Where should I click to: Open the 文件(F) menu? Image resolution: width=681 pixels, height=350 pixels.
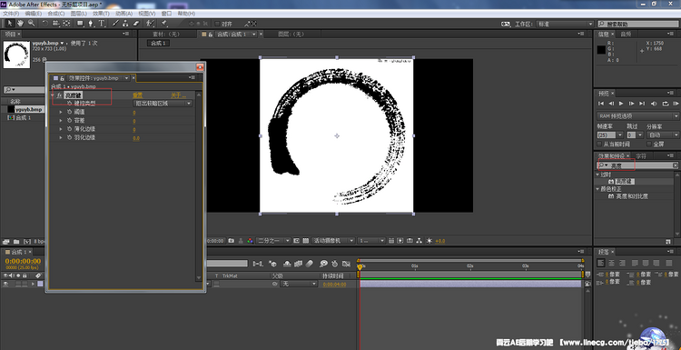(x=11, y=14)
